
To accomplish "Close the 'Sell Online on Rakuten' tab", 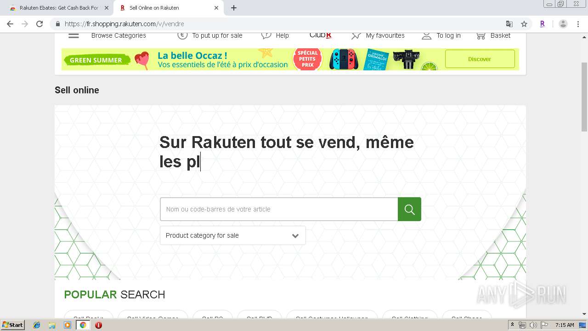I will click(216, 8).
